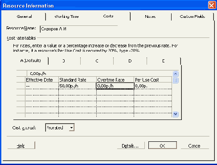Image resolution: width=217 pixels, height=165 pixels.
Task: Open the Cost accrual dropdown
Action: pos(71,128)
